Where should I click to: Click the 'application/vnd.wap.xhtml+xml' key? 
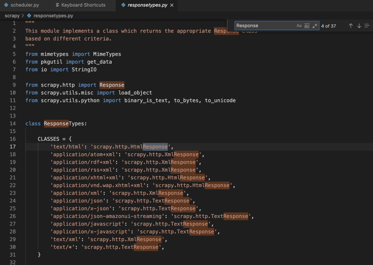(x=98, y=185)
